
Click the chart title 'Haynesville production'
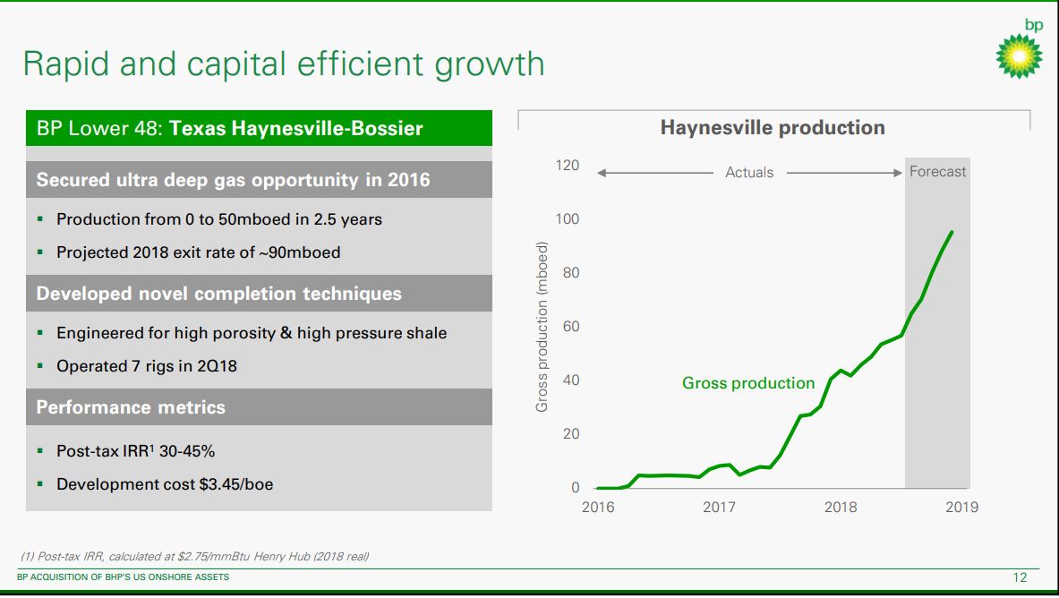click(773, 128)
